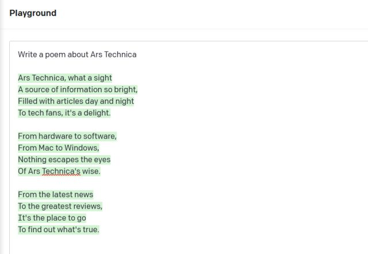This screenshot has width=368, height=254.
Task: Click the word "Windows" in the poem
Action: click(x=82, y=148)
